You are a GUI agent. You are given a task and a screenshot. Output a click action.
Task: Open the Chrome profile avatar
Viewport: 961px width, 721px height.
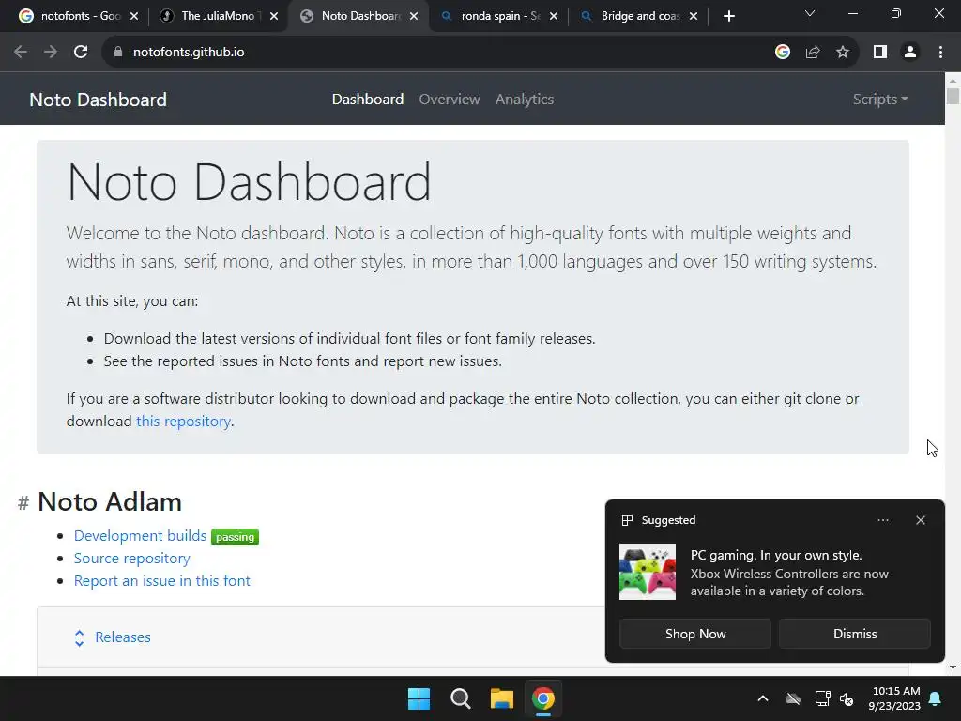[x=910, y=53]
